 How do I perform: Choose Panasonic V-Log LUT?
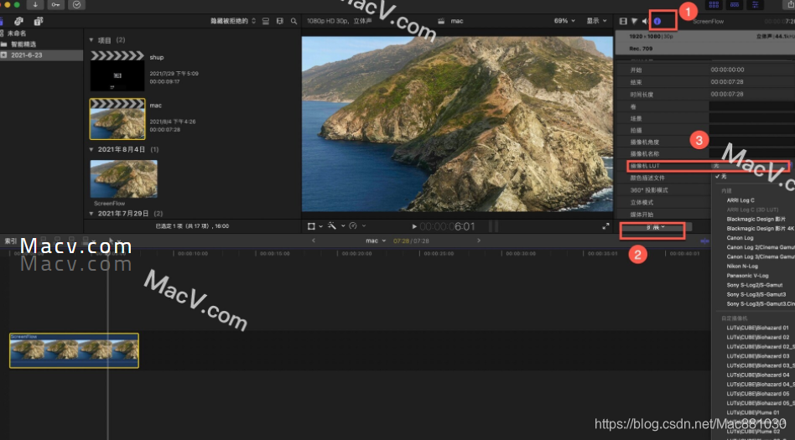coord(747,276)
